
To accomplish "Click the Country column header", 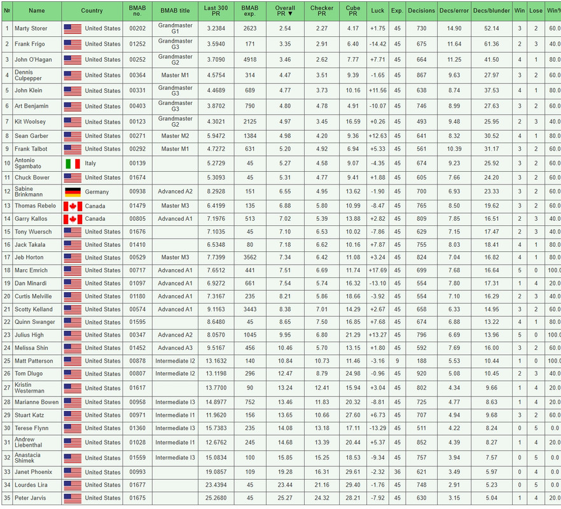I will click(92, 11).
